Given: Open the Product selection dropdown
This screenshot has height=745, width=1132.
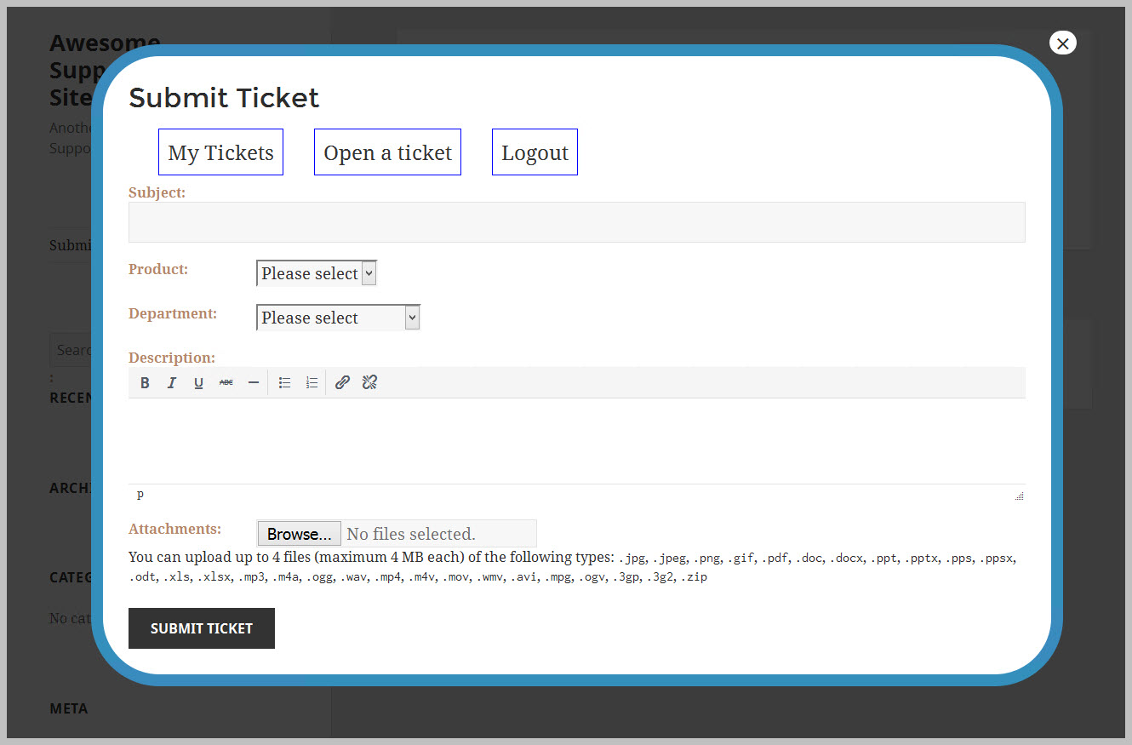Looking at the screenshot, I should coord(316,272).
